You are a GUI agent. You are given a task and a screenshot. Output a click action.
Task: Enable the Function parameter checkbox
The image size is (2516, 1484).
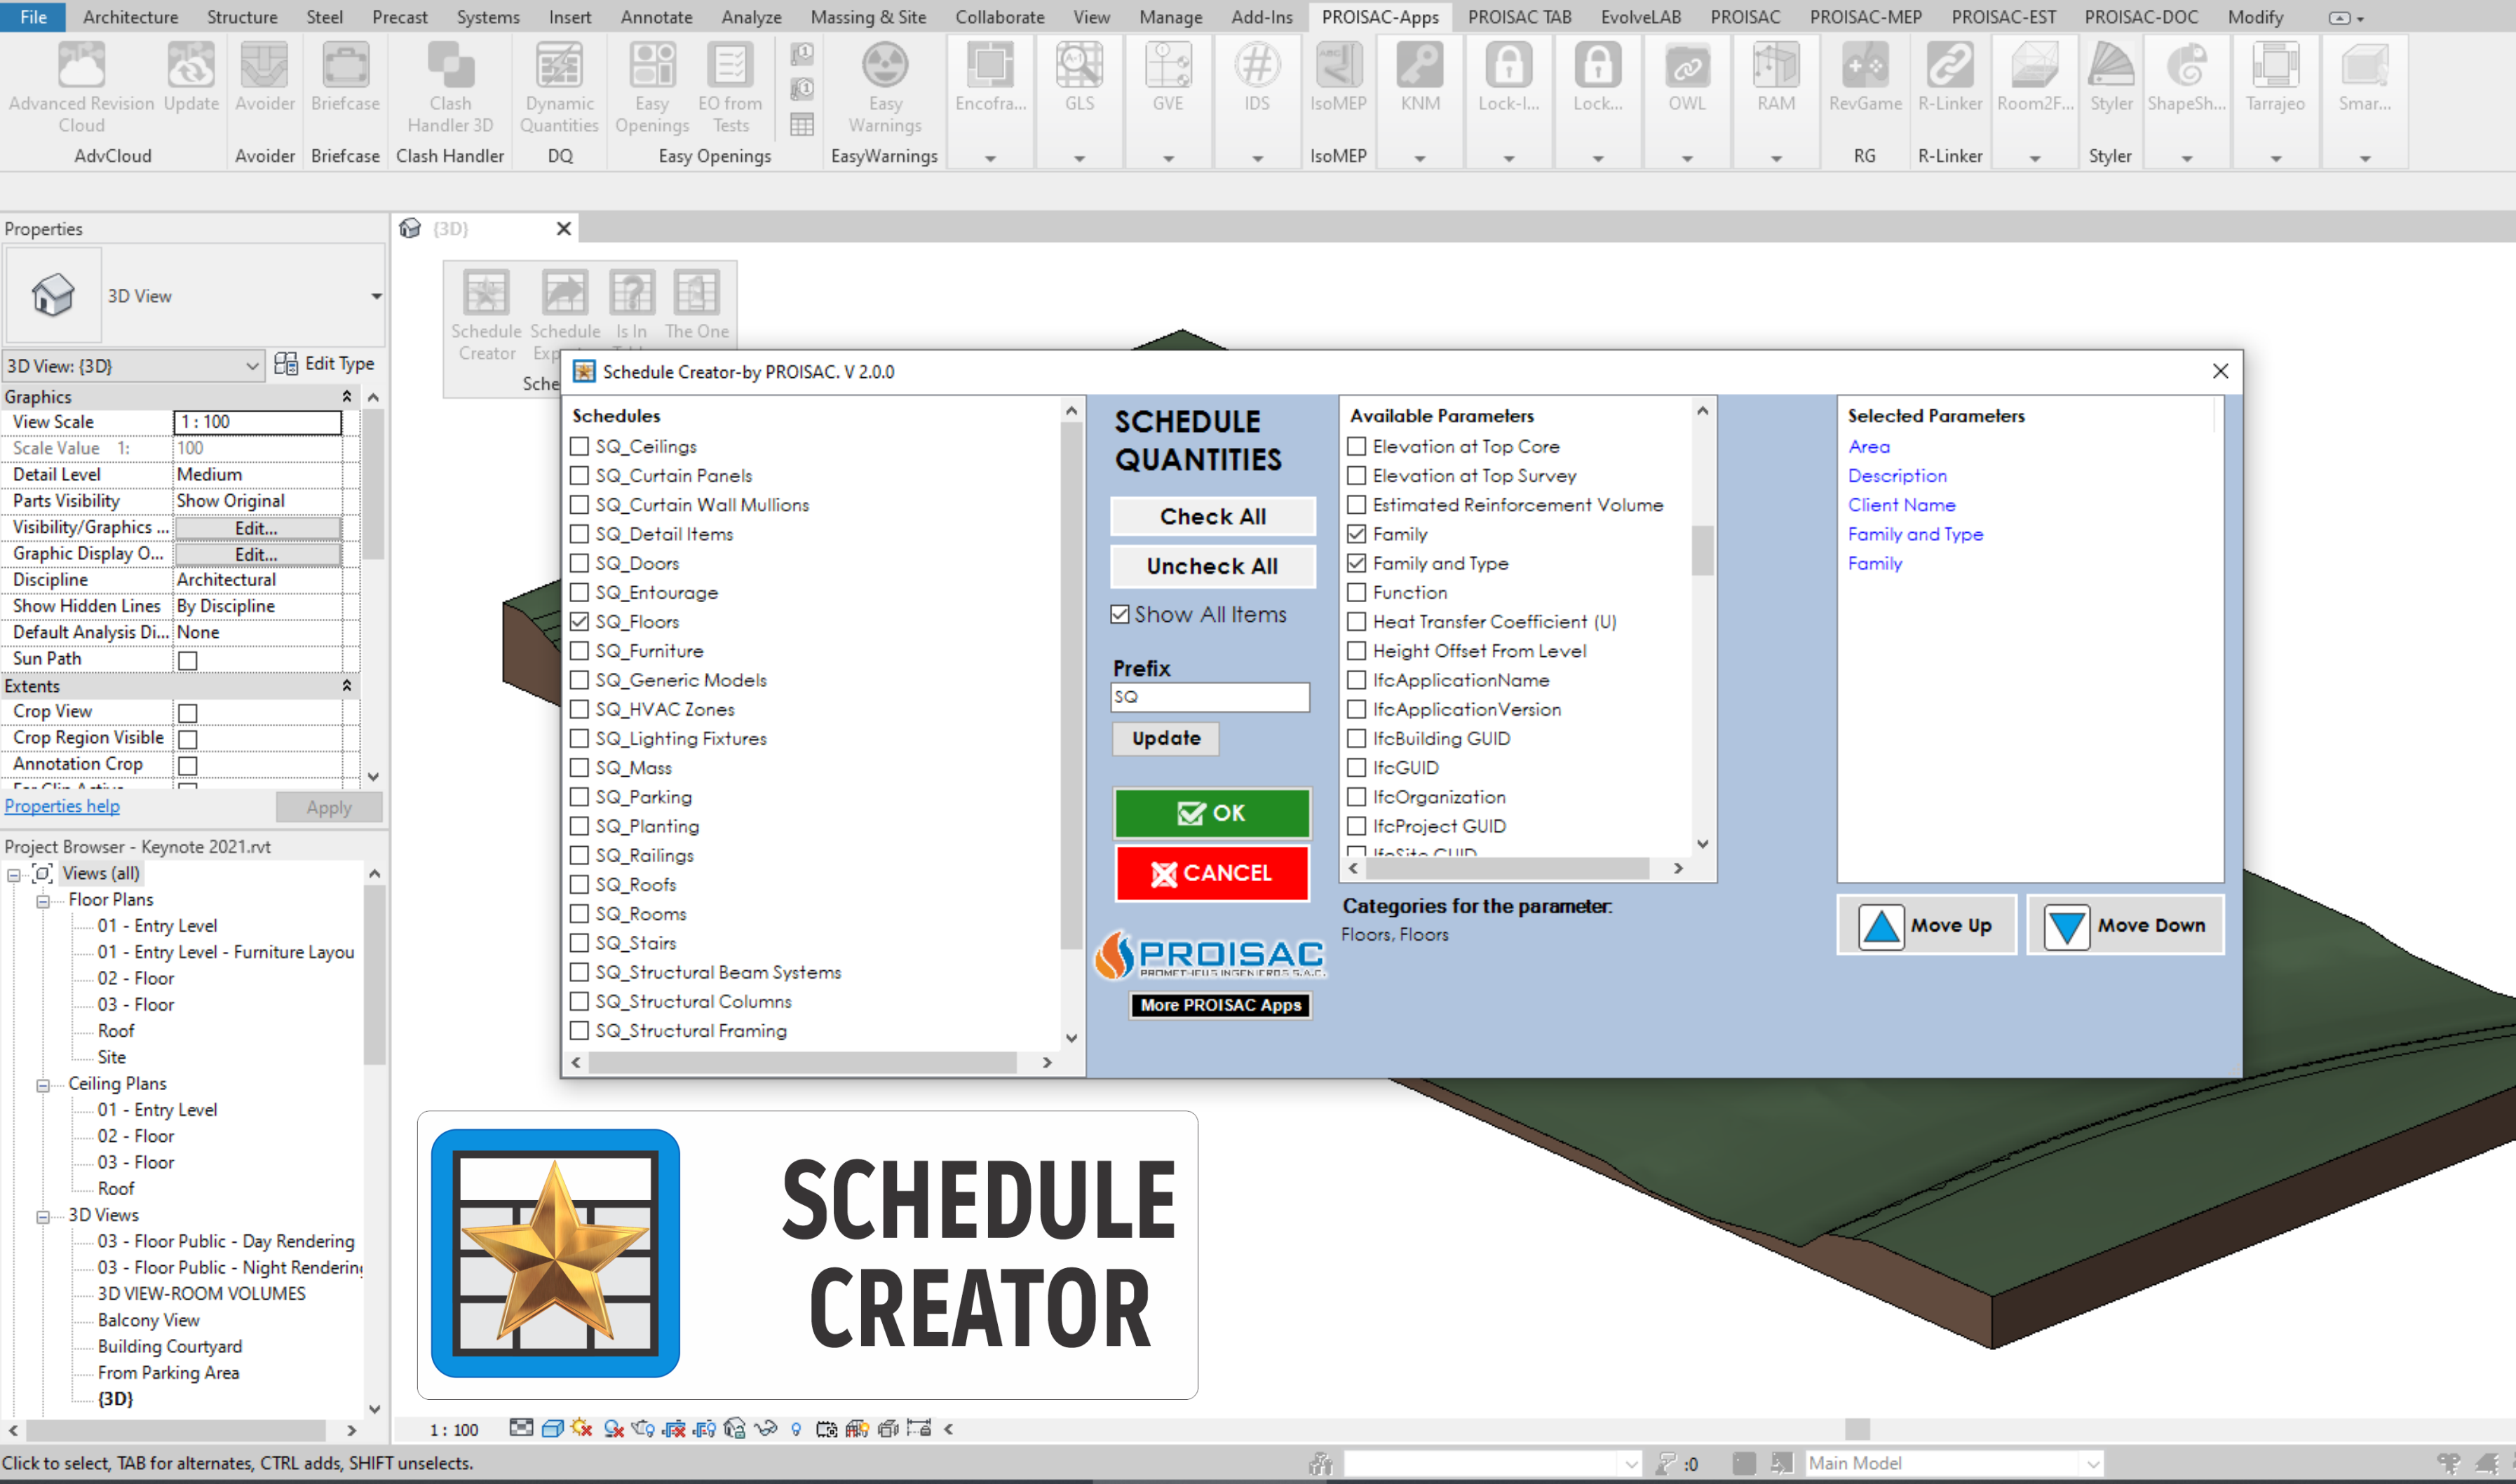[1356, 592]
